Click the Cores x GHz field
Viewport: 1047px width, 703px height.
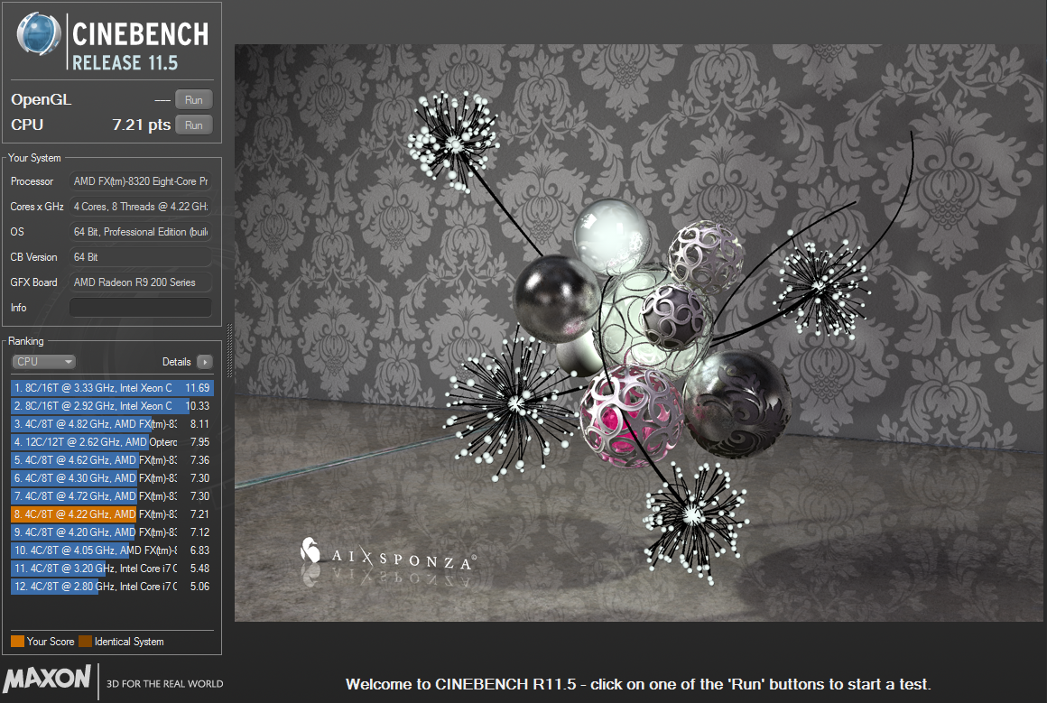tap(140, 207)
